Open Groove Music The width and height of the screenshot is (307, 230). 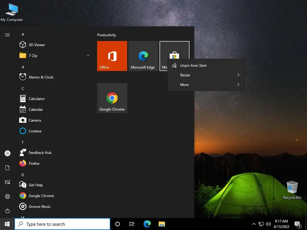(x=54, y=206)
